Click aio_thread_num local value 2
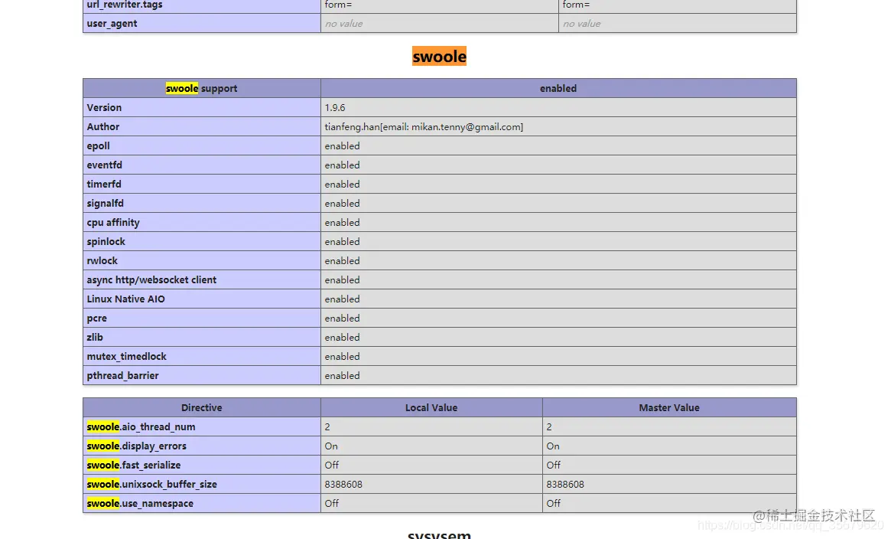This screenshot has width=891, height=539. coord(327,427)
